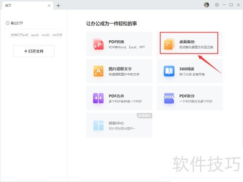Click the 最近打开 section label

[x=17, y=23]
